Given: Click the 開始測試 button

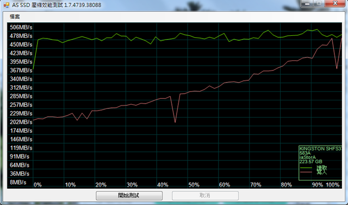Looking at the screenshot, I should pyautogui.click(x=129, y=195).
